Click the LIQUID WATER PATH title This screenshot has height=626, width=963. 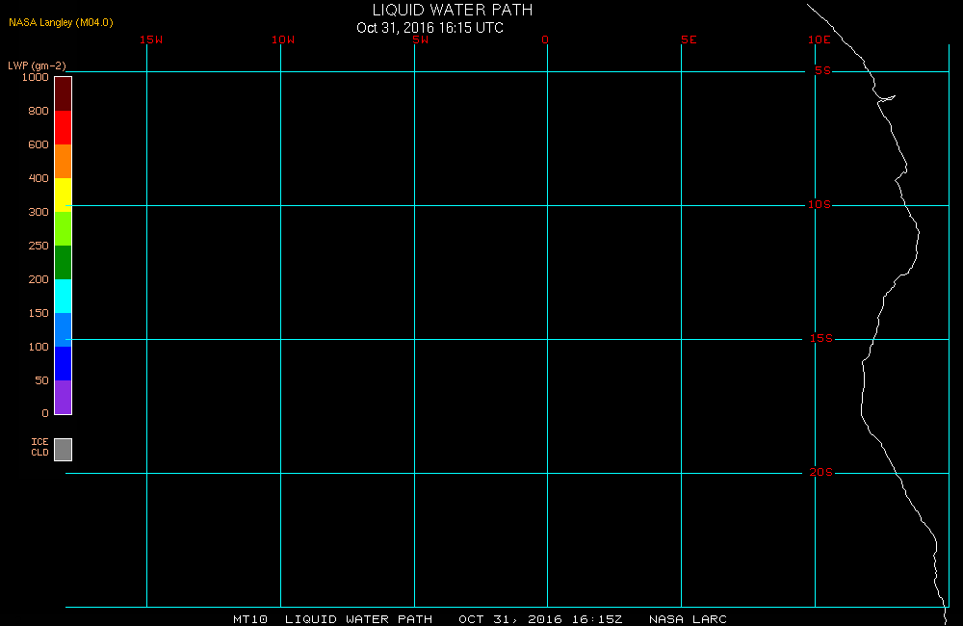click(x=453, y=10)
